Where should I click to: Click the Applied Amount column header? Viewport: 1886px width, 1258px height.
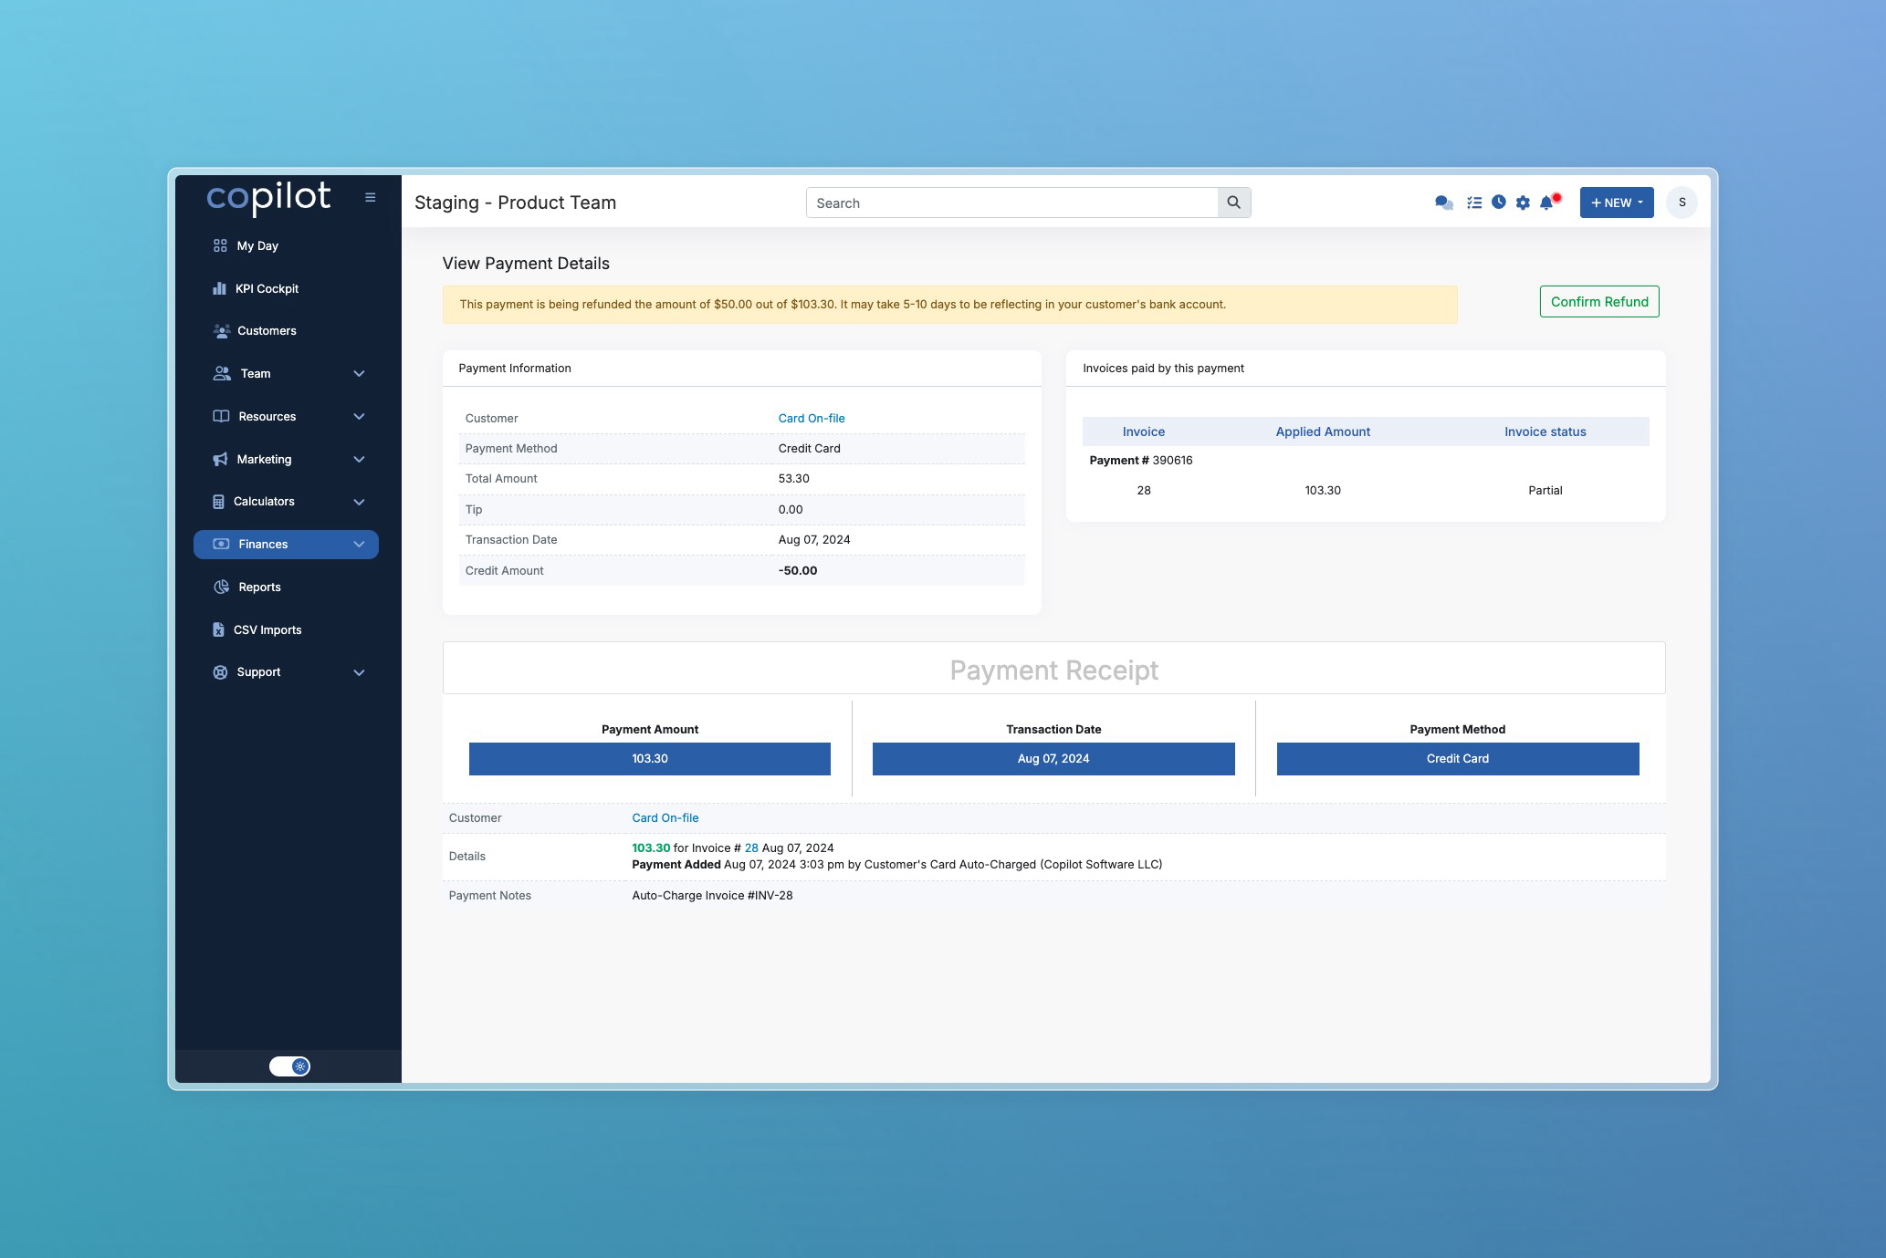click(x=1323, y=431)
